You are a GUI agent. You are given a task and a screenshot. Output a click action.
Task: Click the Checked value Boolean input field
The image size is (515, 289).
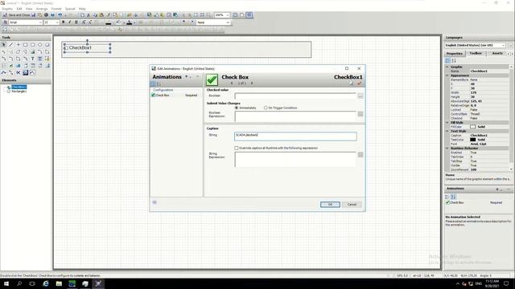click(x=295, y=96)
